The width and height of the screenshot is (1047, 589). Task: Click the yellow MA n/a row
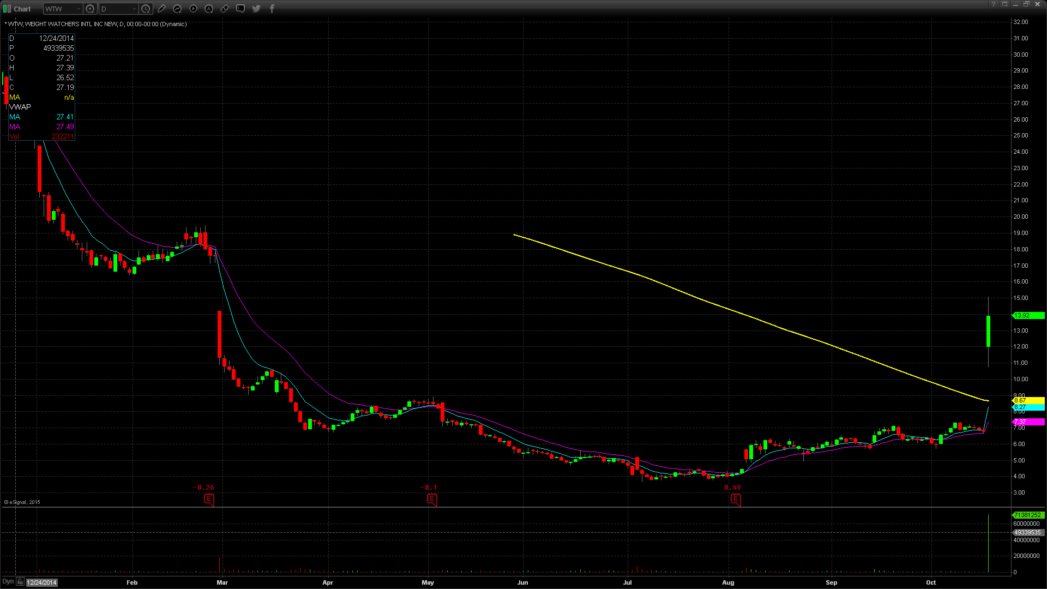[41, 97]
